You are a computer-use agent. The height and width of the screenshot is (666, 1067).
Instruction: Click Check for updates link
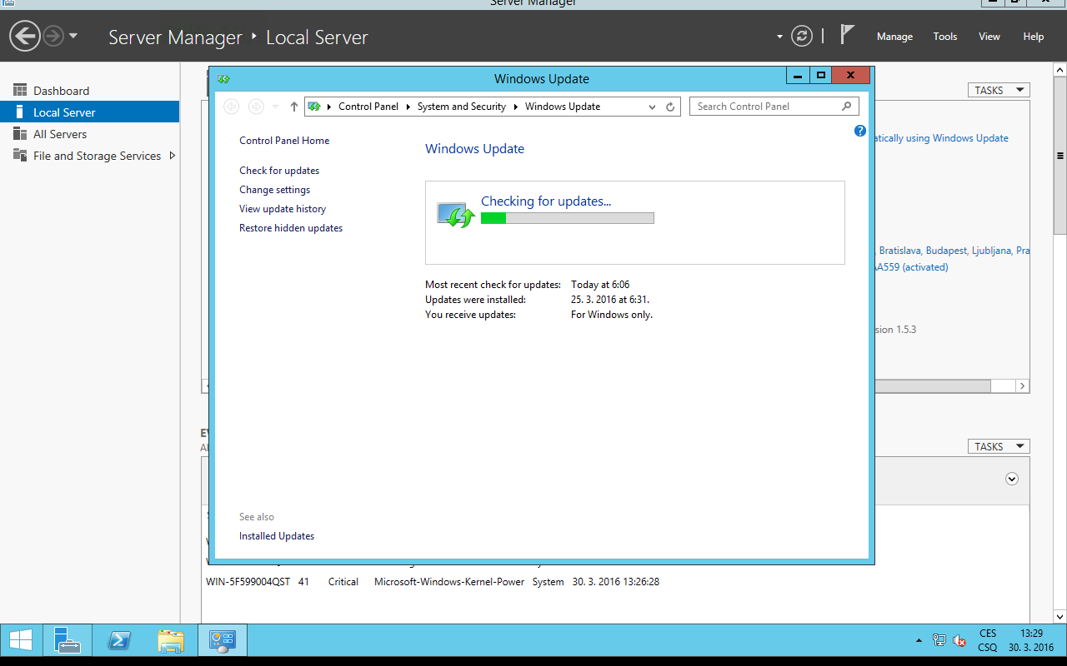(x=279, y=171)
